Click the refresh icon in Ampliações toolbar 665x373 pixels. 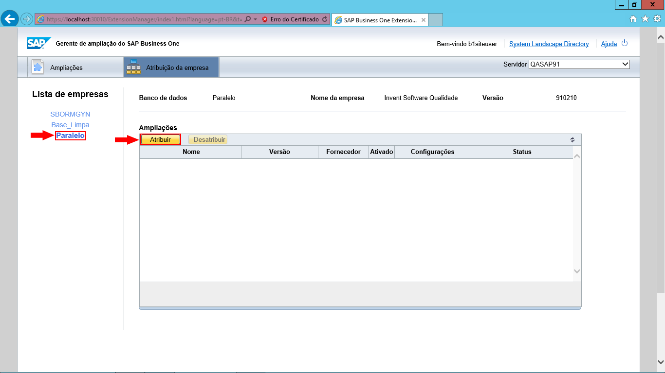[x=573, y=140]
